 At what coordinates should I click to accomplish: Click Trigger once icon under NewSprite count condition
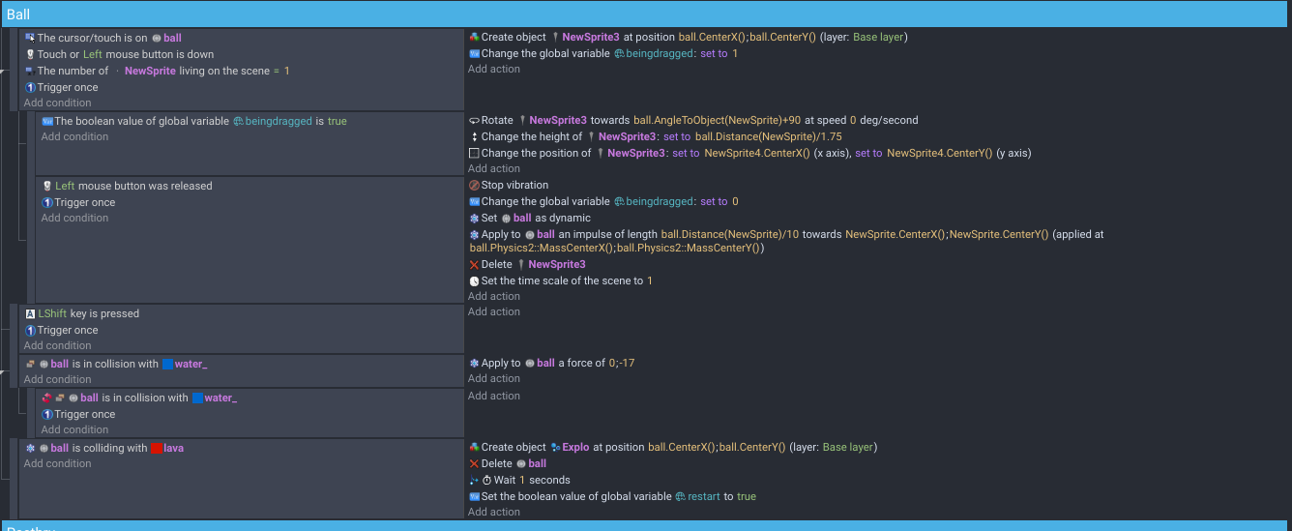(30, 87)
